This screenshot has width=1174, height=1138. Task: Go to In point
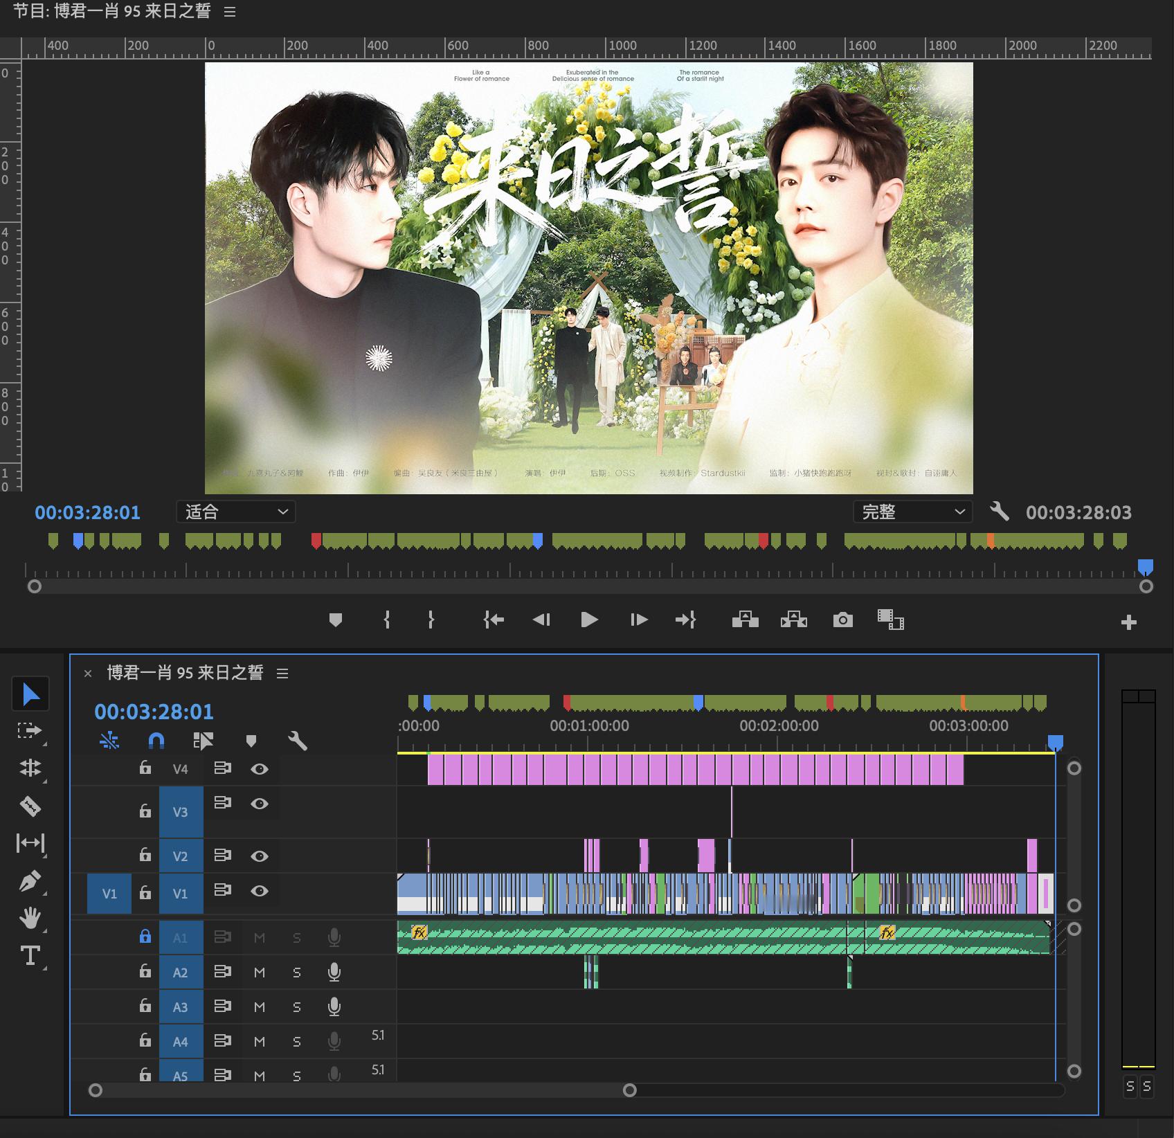(x=494, y=620)
